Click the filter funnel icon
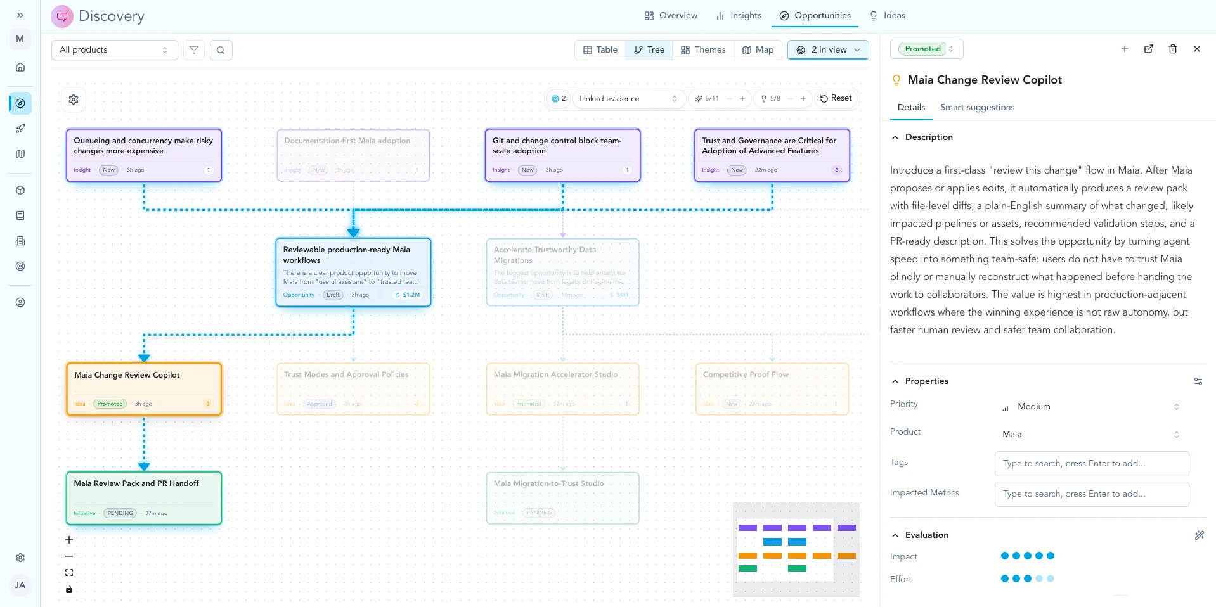 point(194,50)
